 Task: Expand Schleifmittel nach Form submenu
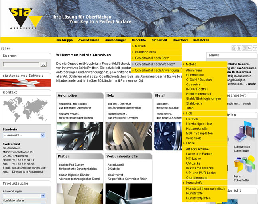click(x=156, y=58)
